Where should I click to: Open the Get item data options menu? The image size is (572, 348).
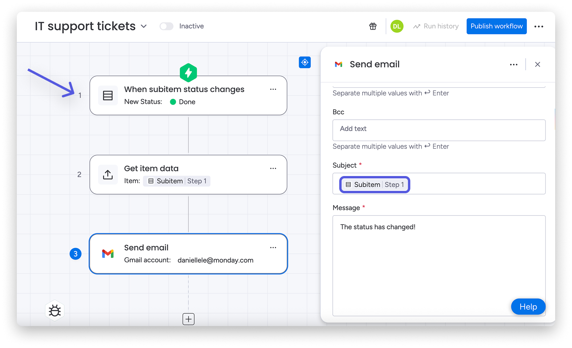click(x=273, y=168)
